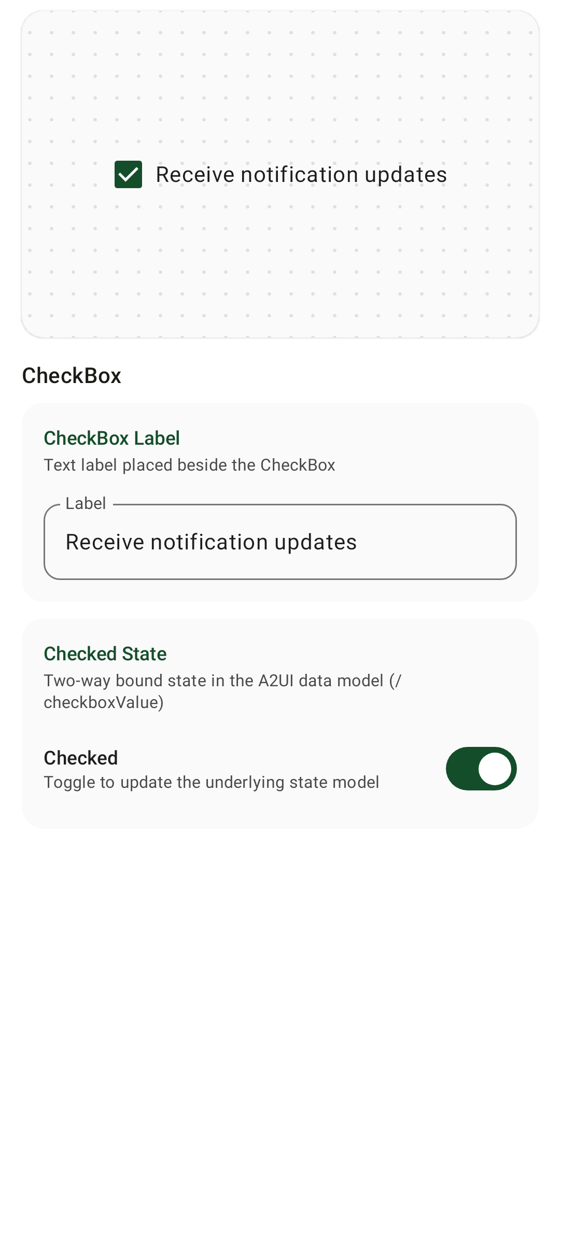
Task: Click the bold 'Checked' row label
Action: click(x=81, y=758)
